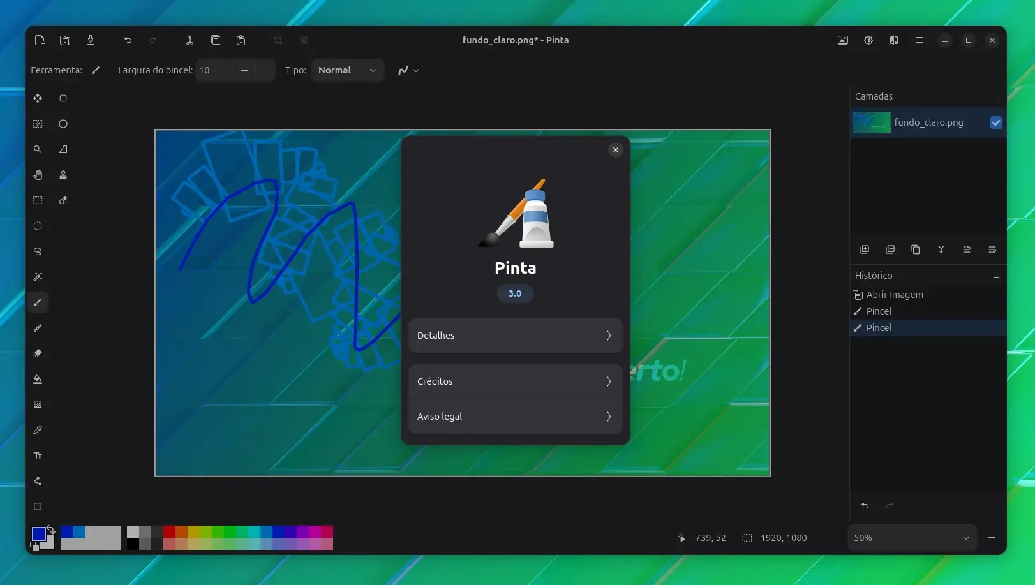Select the Move Selection tool
The height and width of the screenshot is (585, 1035).
[38, 124]
